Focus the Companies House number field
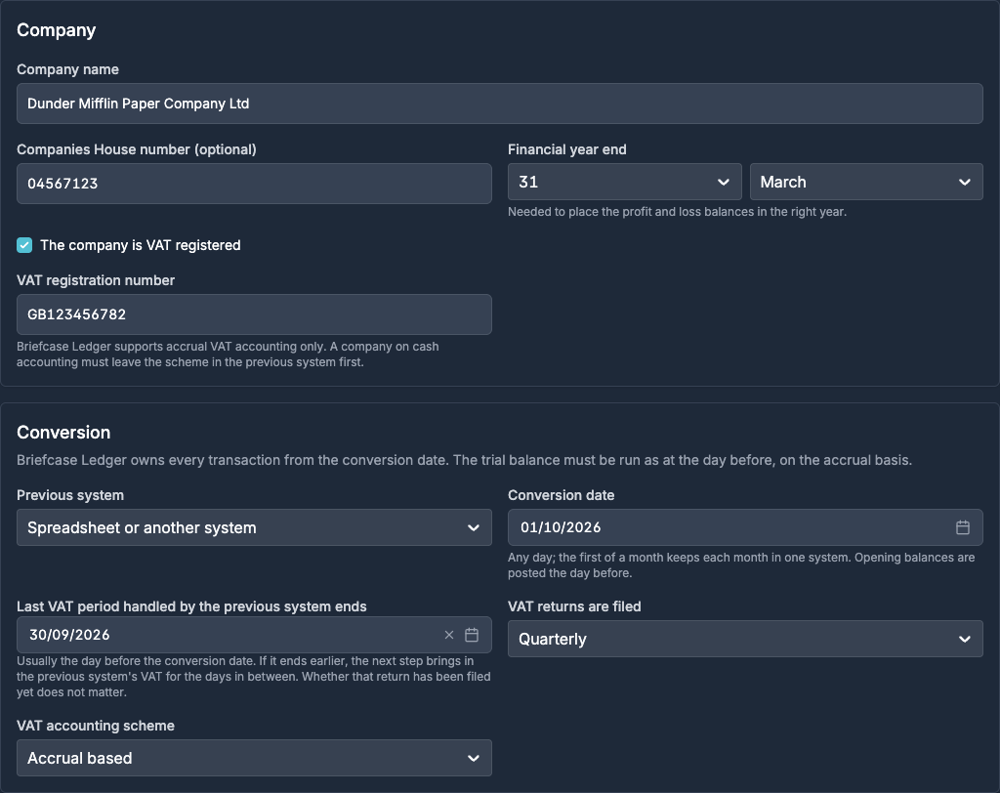This screenshot has width=1000, height=793. (254, 184)
